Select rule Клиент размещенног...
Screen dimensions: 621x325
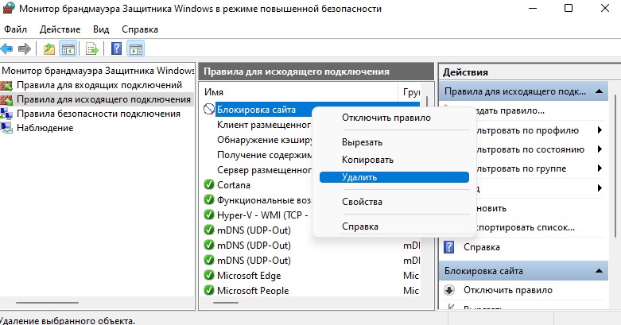(x=265, y=125)
